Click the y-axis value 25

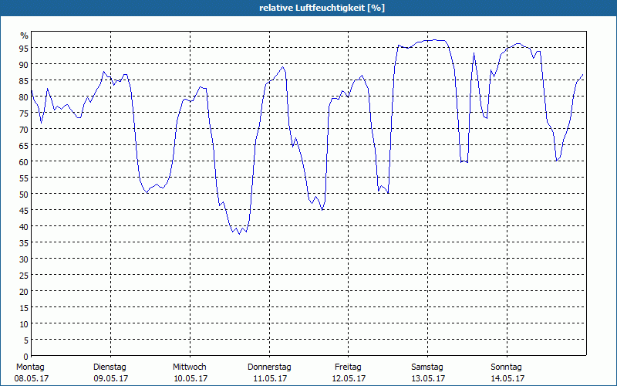click(24, 275)
